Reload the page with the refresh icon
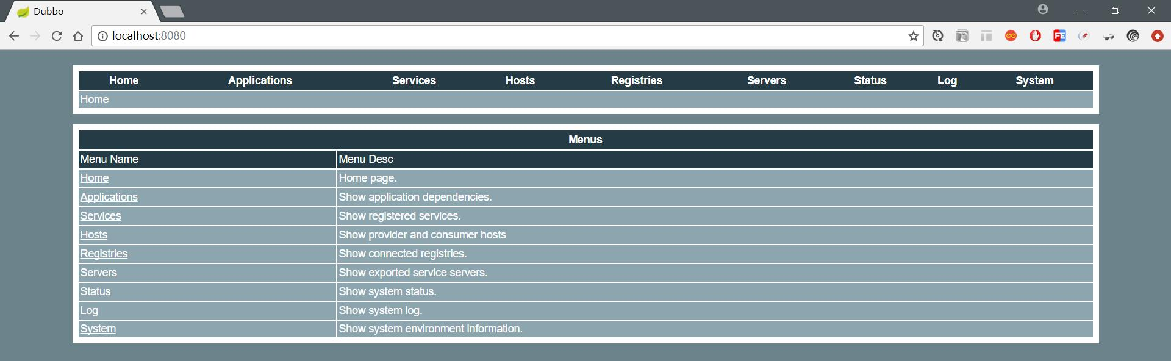1171x361 pixels. tap(57, 36)
